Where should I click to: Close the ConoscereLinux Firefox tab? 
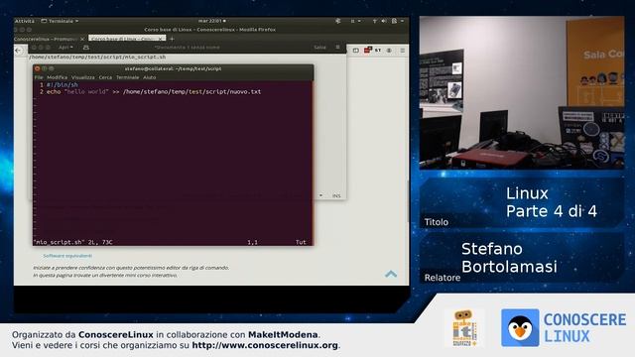coord(82,39)
